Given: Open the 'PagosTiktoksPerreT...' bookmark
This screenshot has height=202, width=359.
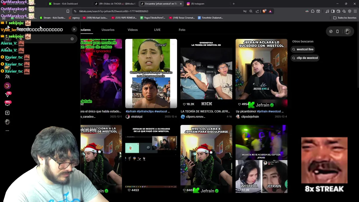Looking at the screenshot, I should tap(153, 18).
